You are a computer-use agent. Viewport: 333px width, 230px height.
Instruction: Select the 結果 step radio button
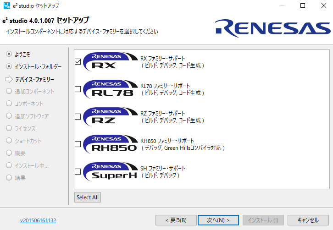[x=9, y=178]
